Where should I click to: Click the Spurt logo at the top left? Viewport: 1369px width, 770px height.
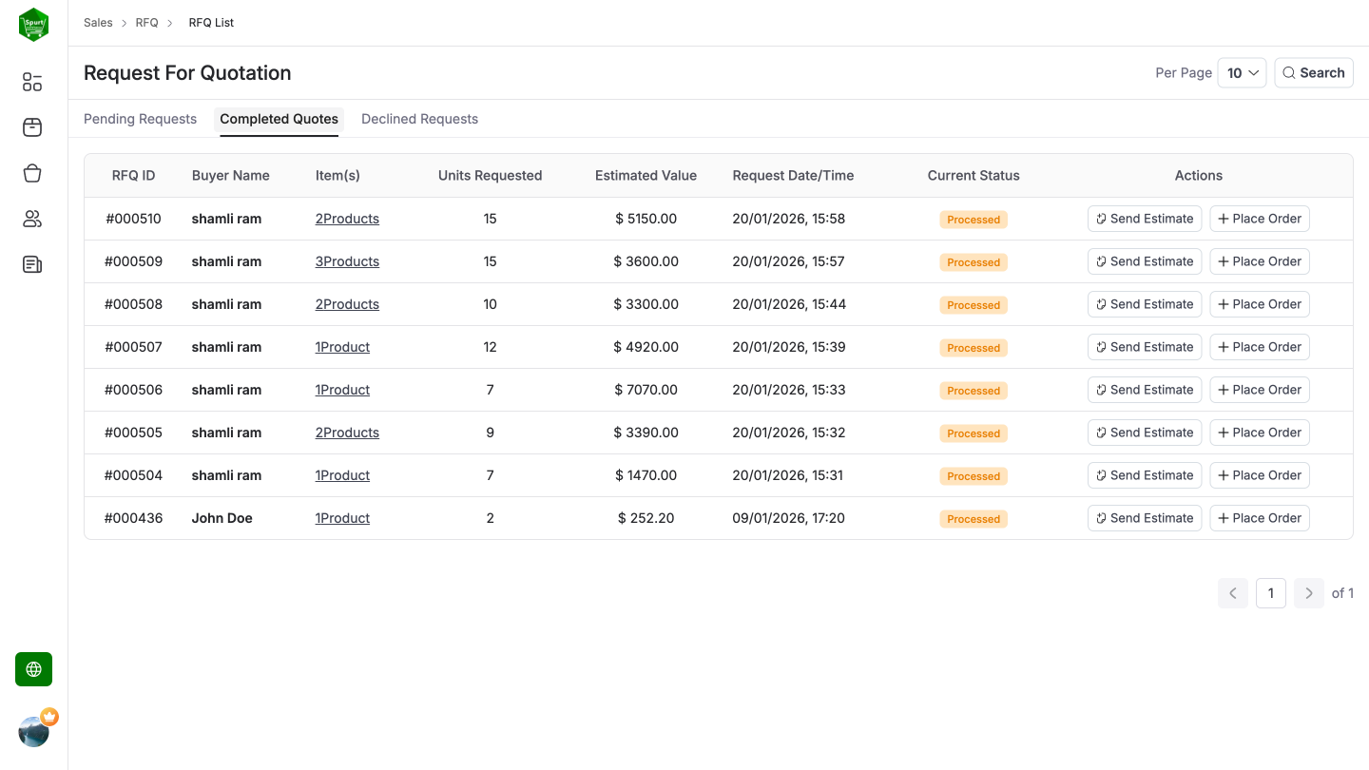point(33,24)
